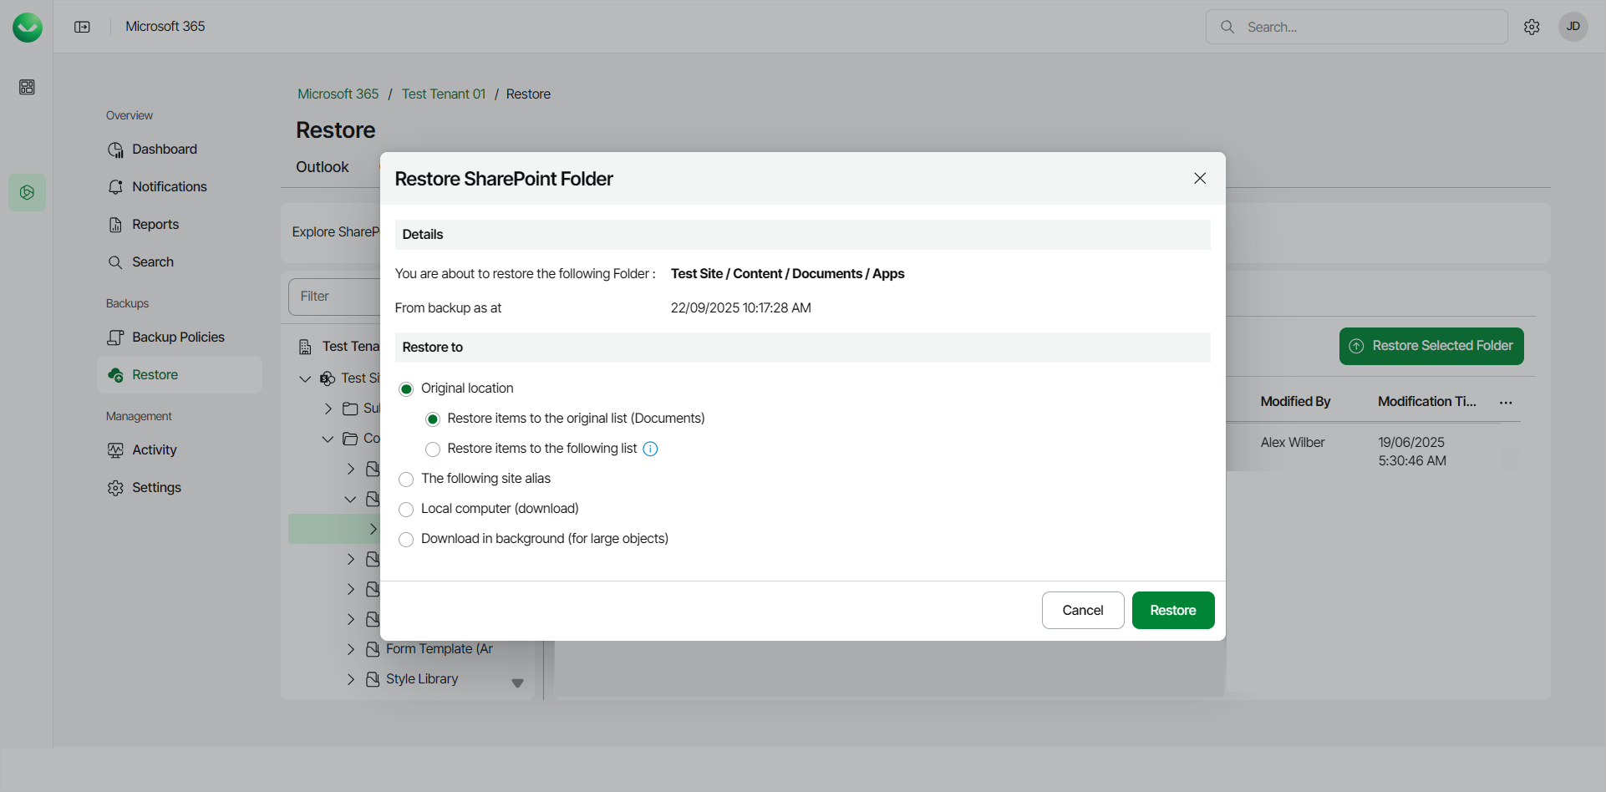Open the Dashboard sidebar item
This screenshot has height=792, width=1606.
pos(164,150)
